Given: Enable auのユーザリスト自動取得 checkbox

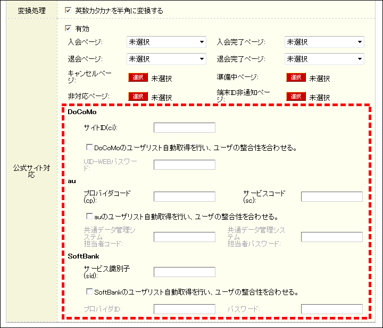Looking at the screenshot, I should click(x=89, y=216).
